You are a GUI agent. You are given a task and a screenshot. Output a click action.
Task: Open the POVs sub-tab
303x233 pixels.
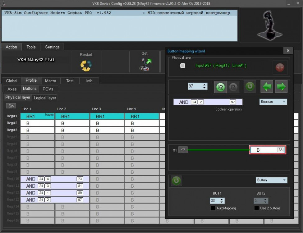(x=48, y=89)
